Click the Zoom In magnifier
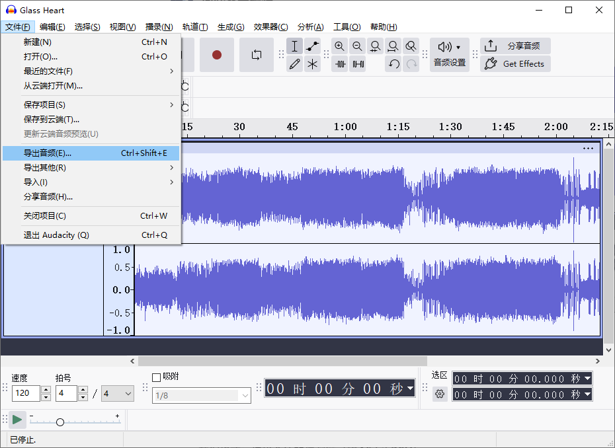The width and height of the screenshot is (615, 448). click(x=339, y=46)
